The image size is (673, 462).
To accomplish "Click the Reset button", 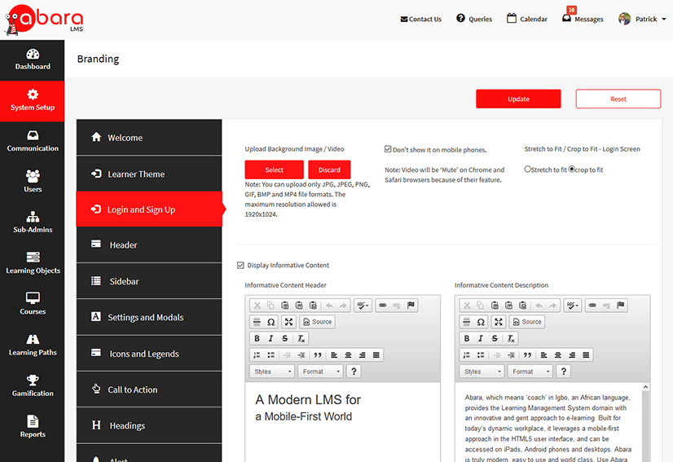I will [x=618, y=99].
